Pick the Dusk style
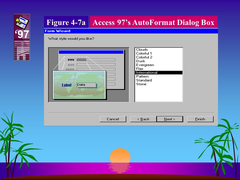 pyautogui.click(x=159, y=61)
